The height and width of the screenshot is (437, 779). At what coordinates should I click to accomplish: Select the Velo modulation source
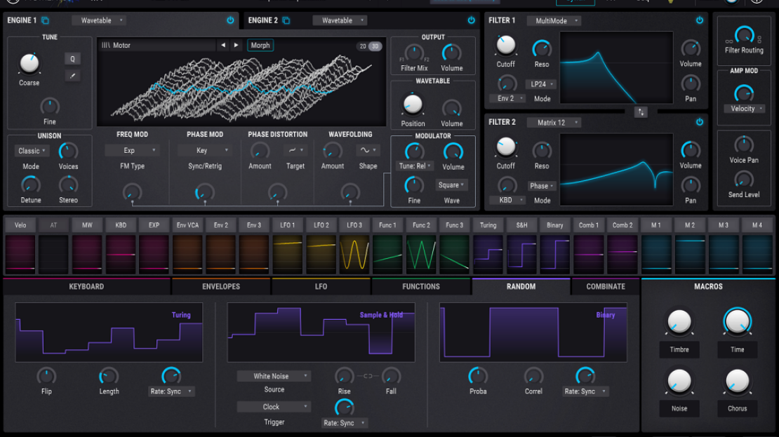point(20,225)
